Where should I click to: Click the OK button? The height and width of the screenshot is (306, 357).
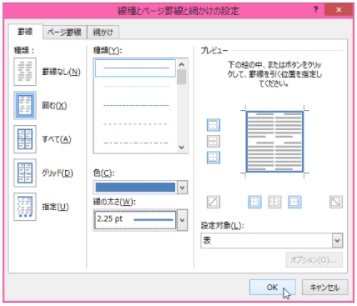[x=273, y=288]
